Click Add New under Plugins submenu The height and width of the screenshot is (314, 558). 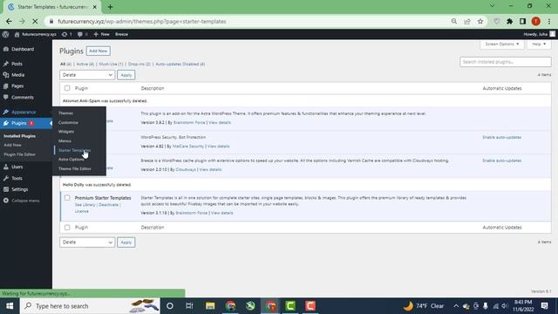click(x=12, y=145)
